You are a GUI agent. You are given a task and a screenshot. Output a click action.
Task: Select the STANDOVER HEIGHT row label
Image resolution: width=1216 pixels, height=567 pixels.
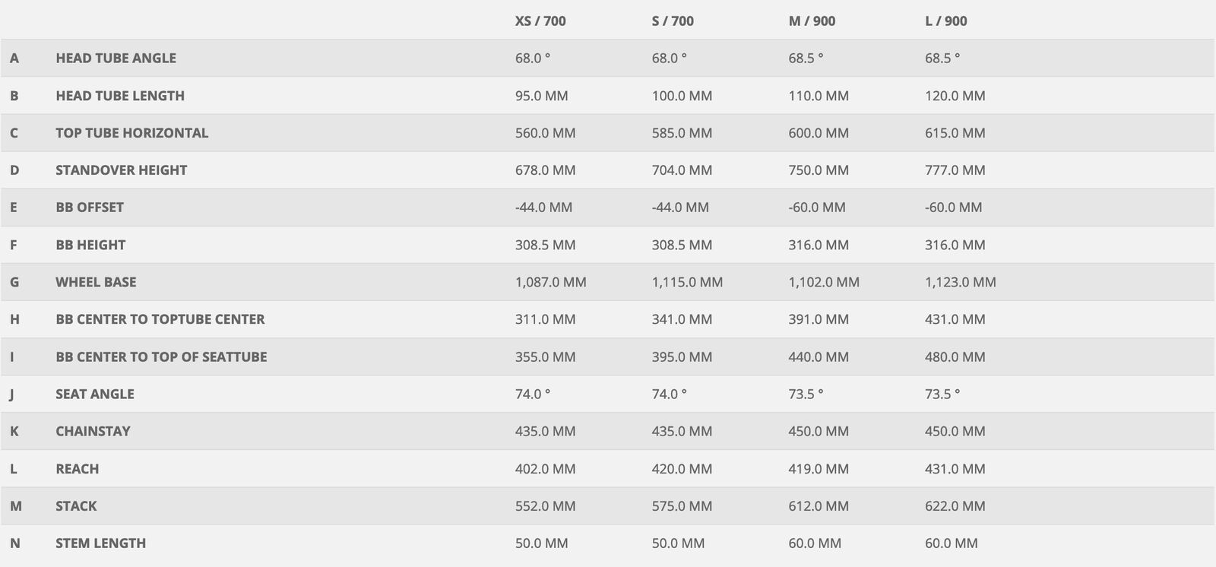click(x=121, y=170)
